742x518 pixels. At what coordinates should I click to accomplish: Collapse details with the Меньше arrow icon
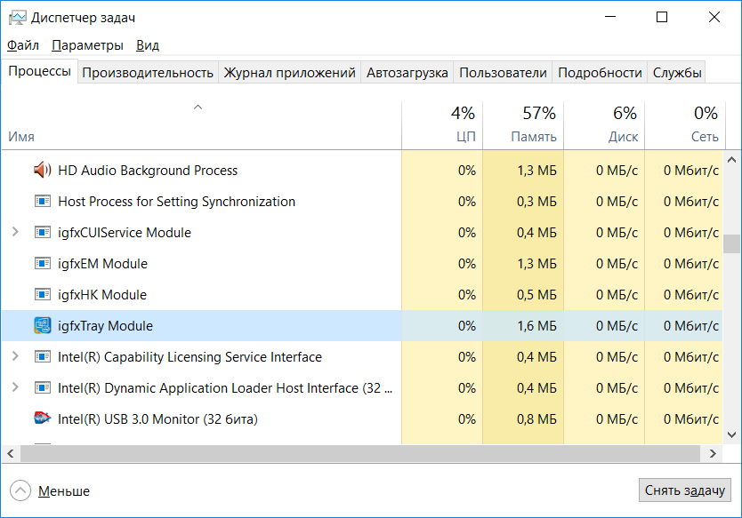pos(20,490)
